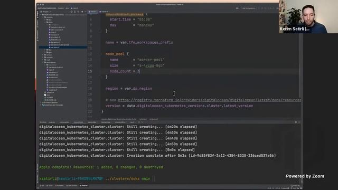
Task: Expand the External Libraries node
Action: point(40,102)
